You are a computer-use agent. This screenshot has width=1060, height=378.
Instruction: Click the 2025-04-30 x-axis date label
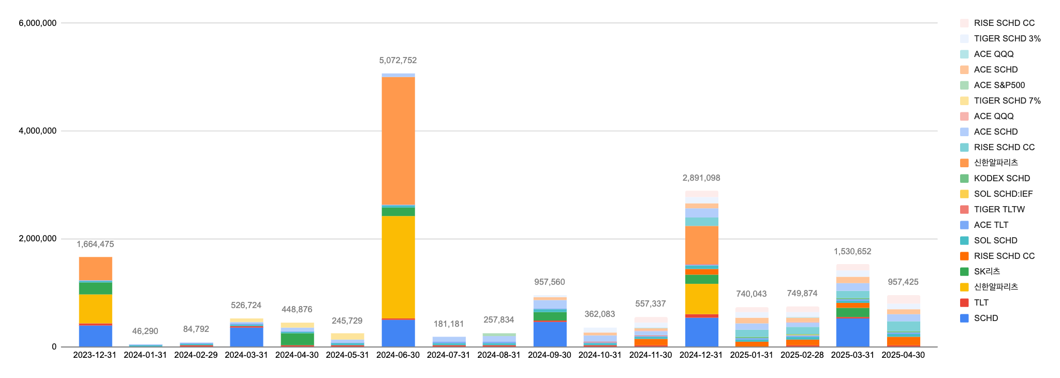(903, 355)
